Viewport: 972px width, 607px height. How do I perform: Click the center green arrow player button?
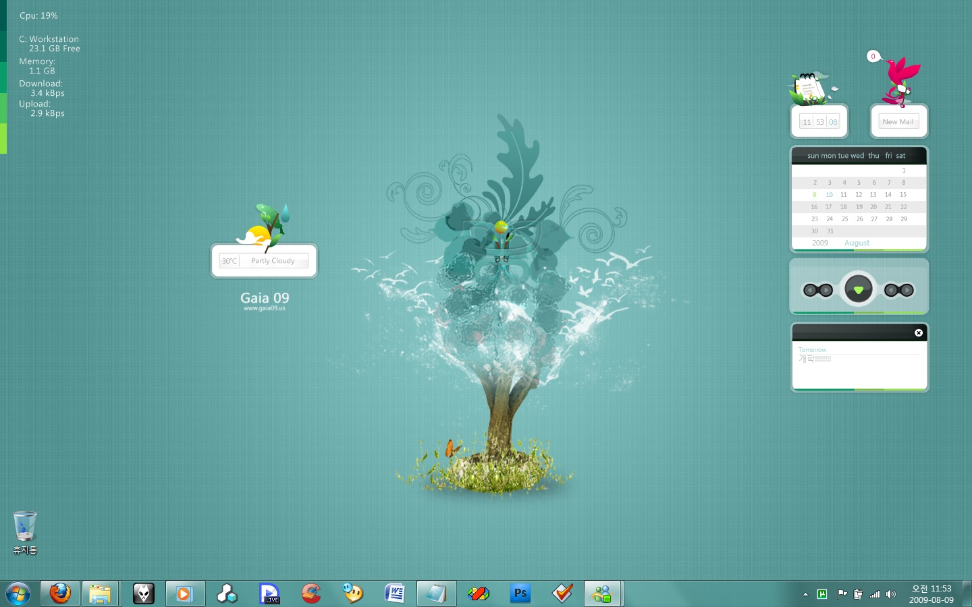coord(859,290)
